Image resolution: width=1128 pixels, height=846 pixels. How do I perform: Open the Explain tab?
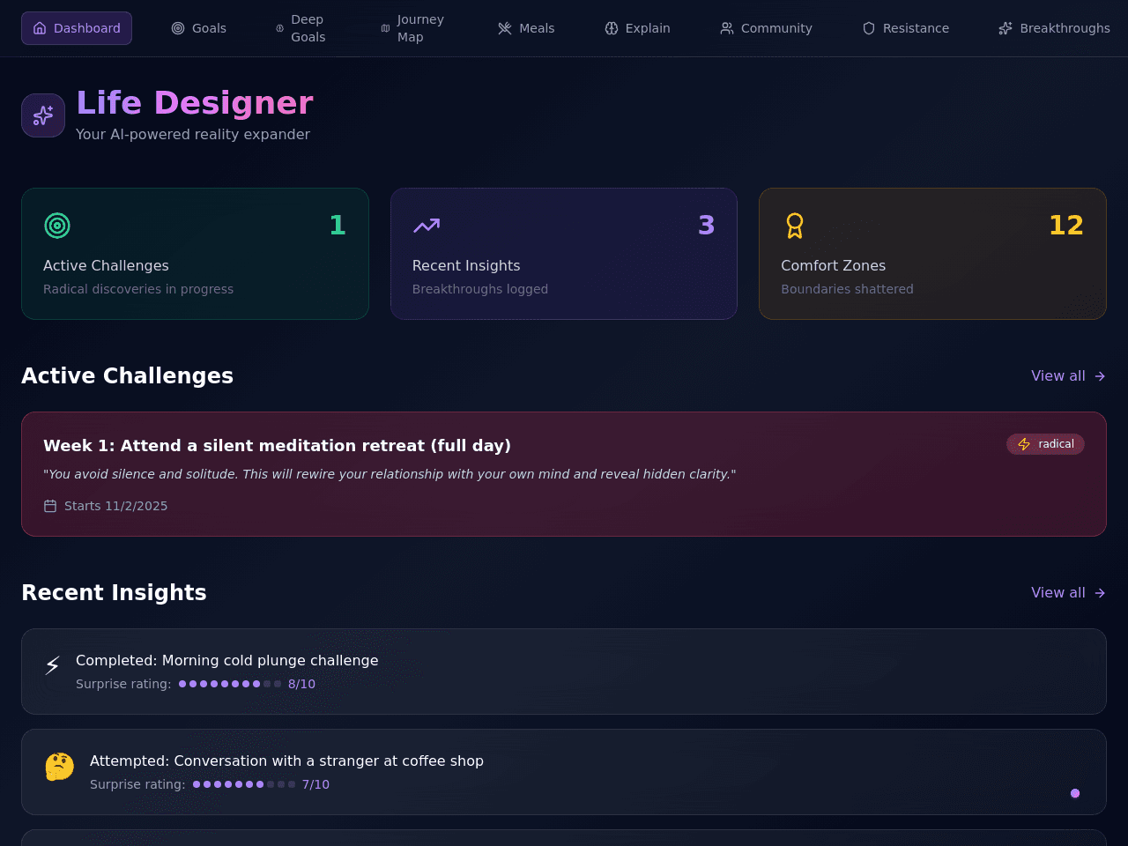pos(637,28)
